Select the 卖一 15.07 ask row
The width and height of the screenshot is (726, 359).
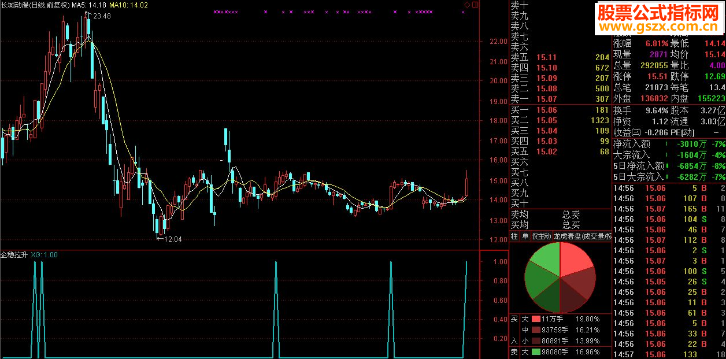[560, 99]
